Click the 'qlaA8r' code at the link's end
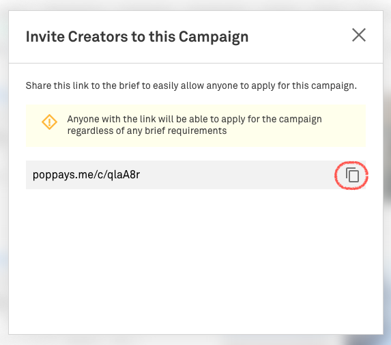 tap(124, 175)
